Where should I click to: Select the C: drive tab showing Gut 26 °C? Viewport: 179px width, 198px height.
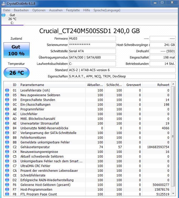[12, 19]
